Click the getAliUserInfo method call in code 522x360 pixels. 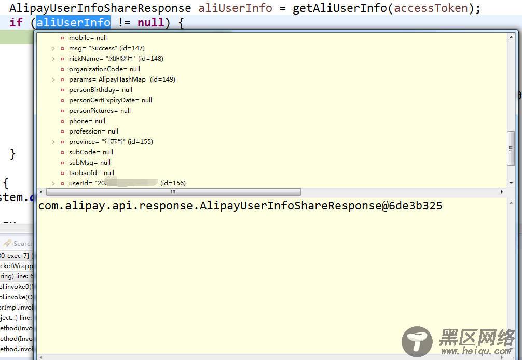pos(340,8)
